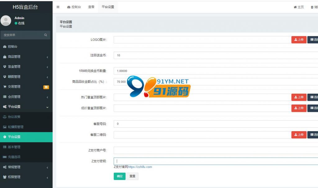The image size is (318, 188).
Task: Click the 版本管理 icon
Action: click(5, 147)
